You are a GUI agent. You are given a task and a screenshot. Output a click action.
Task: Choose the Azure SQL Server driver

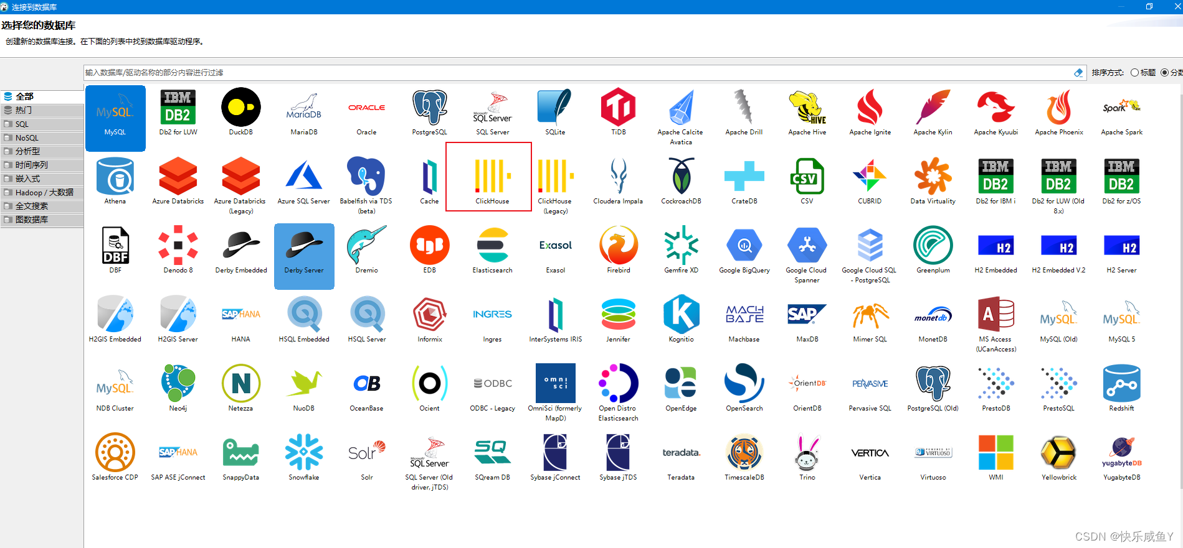(304, 182)
